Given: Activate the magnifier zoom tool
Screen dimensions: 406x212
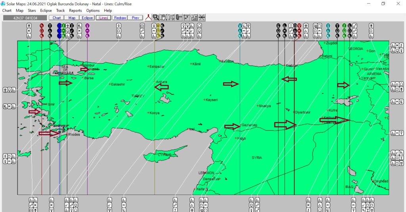Looking at the screenshot, I should tap(156, 17).
